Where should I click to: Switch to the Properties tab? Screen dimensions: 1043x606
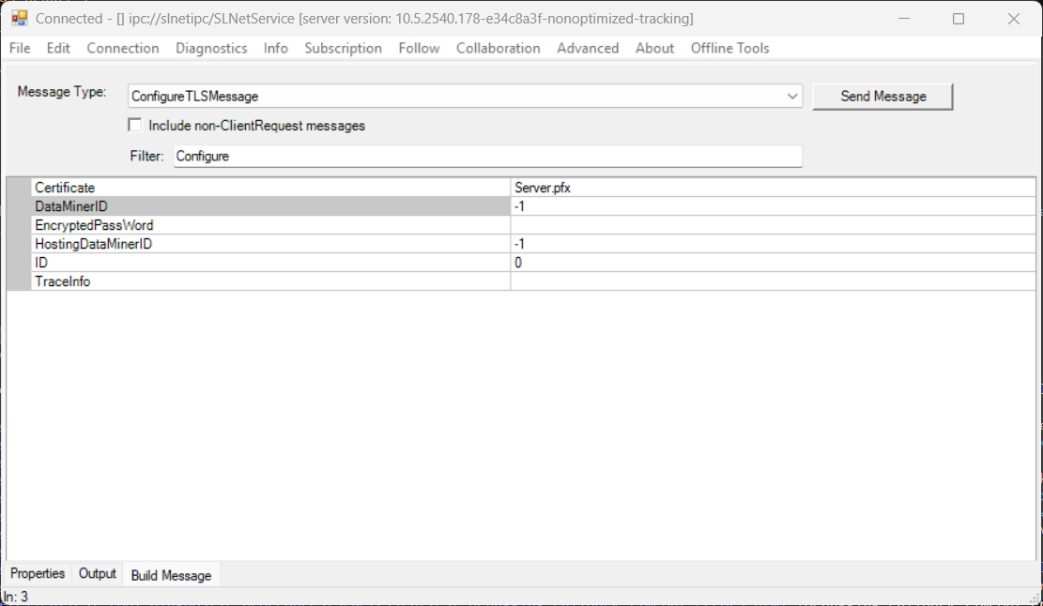pos(38,573)
